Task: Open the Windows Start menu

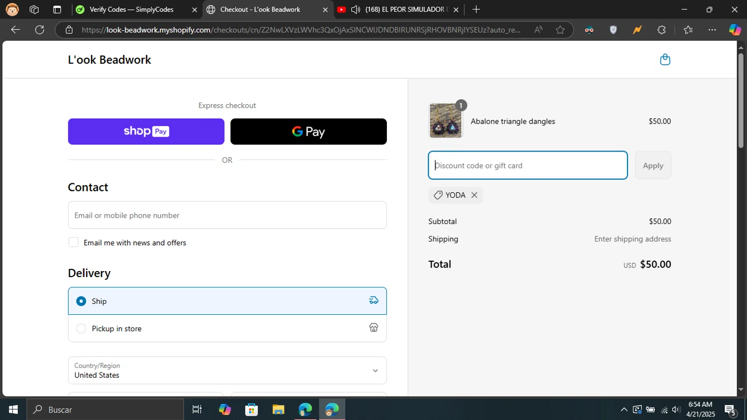Action: (13, 410)
